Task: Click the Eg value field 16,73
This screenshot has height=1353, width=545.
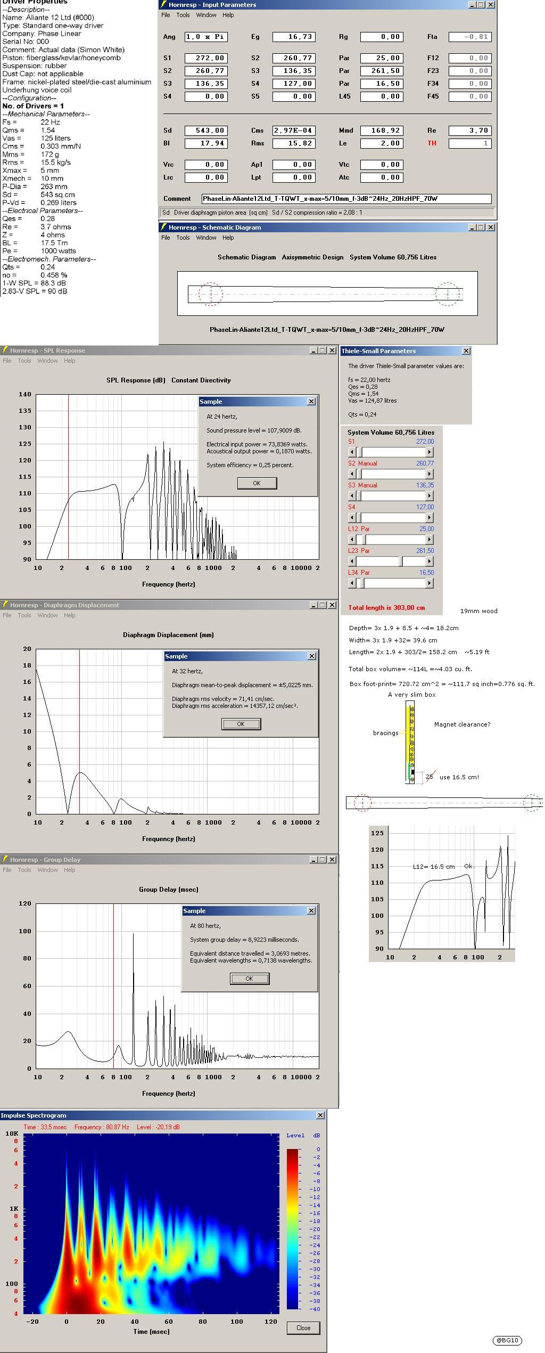Action: point(294,37)
